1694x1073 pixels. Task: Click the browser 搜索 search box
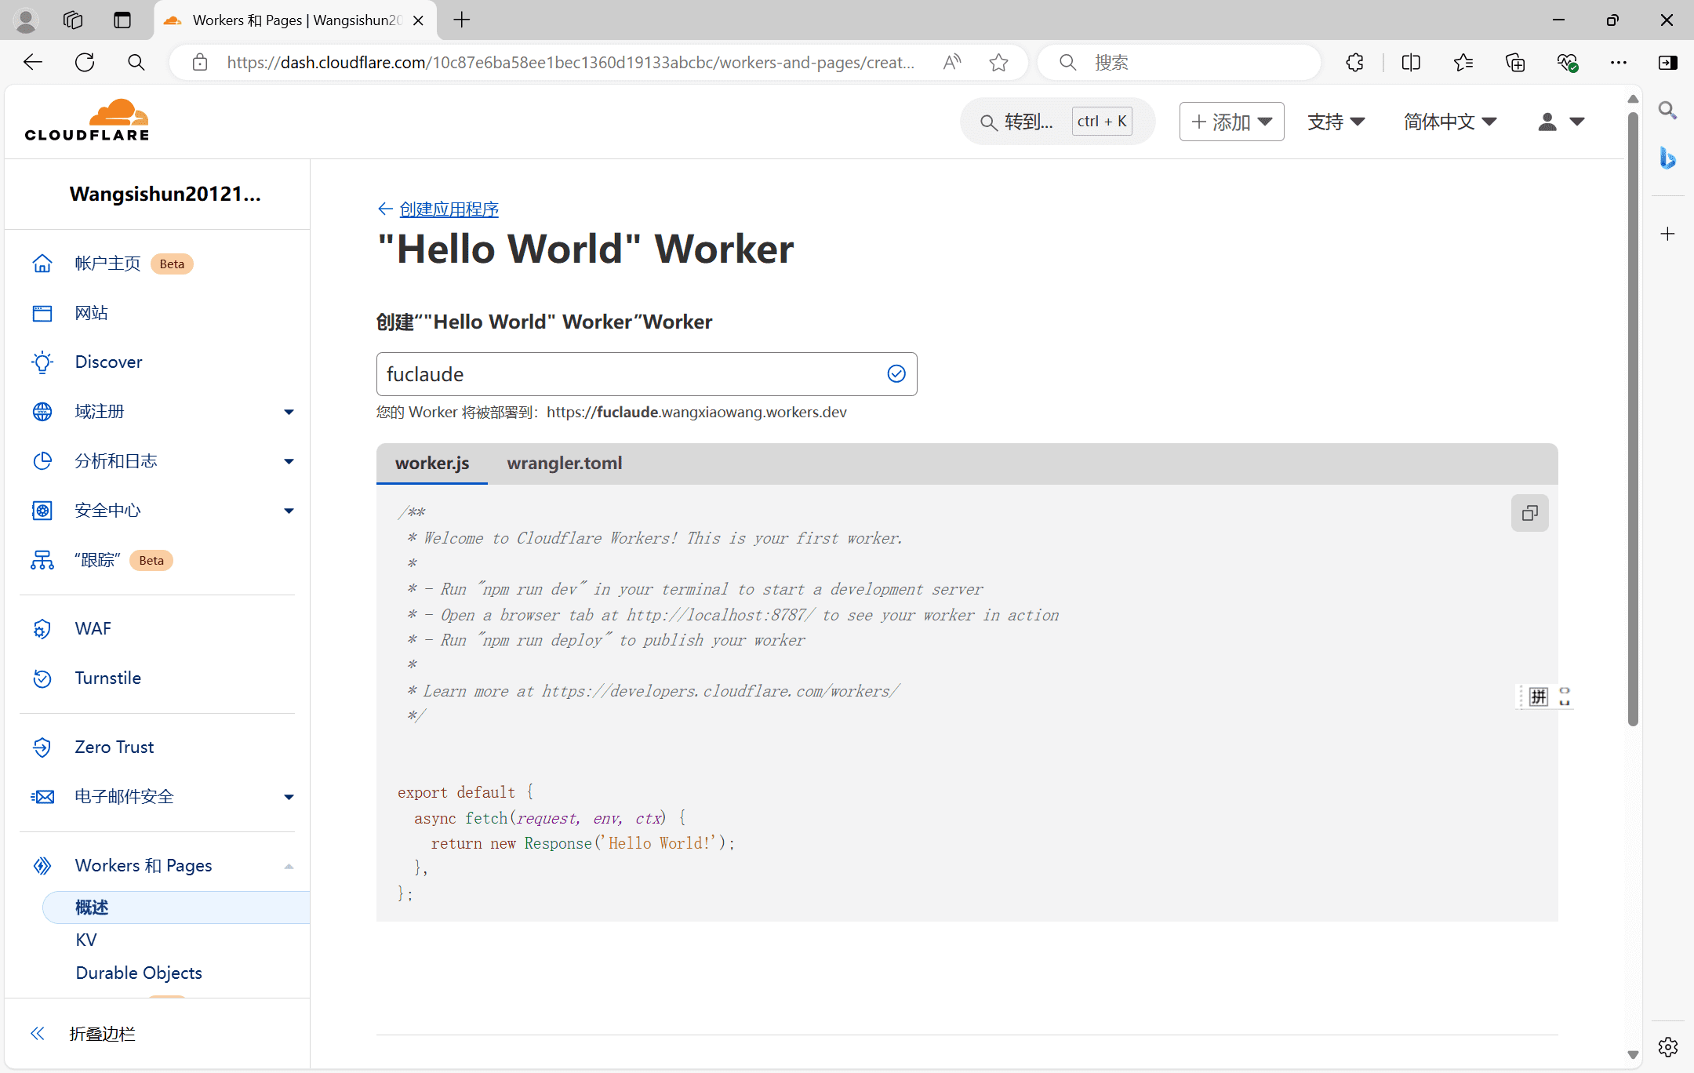(1179, 63)
